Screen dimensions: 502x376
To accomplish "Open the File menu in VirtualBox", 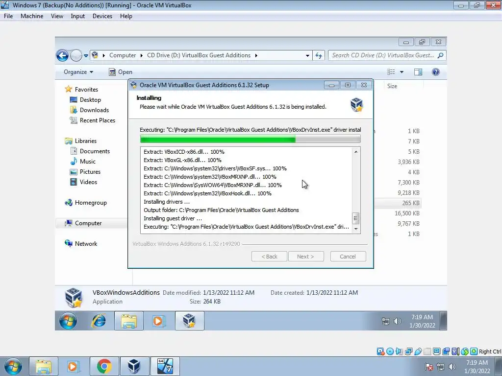I will [x=8, y=16].
